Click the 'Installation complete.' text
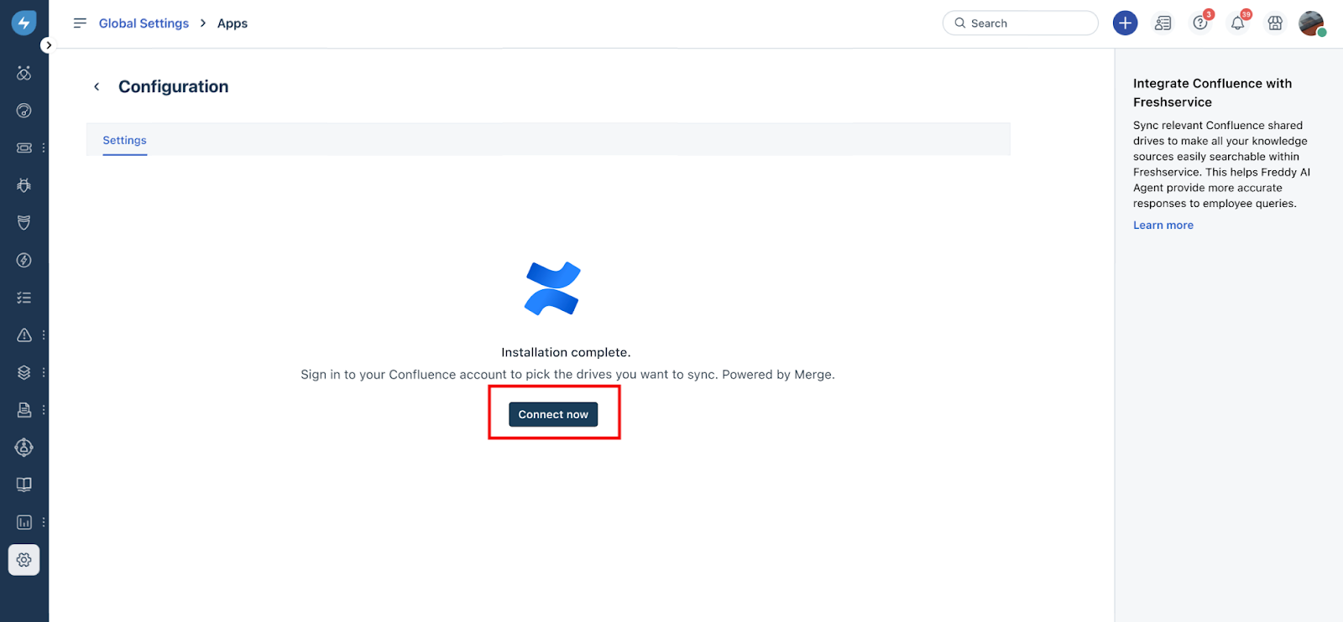 coord(566,352)
